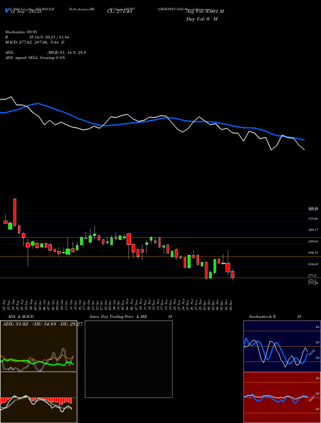Click the 'Intra Day Trading Price & MR' title
This screenshot has height=423, width=321.
pyautogui.click(x=119, y=317)
